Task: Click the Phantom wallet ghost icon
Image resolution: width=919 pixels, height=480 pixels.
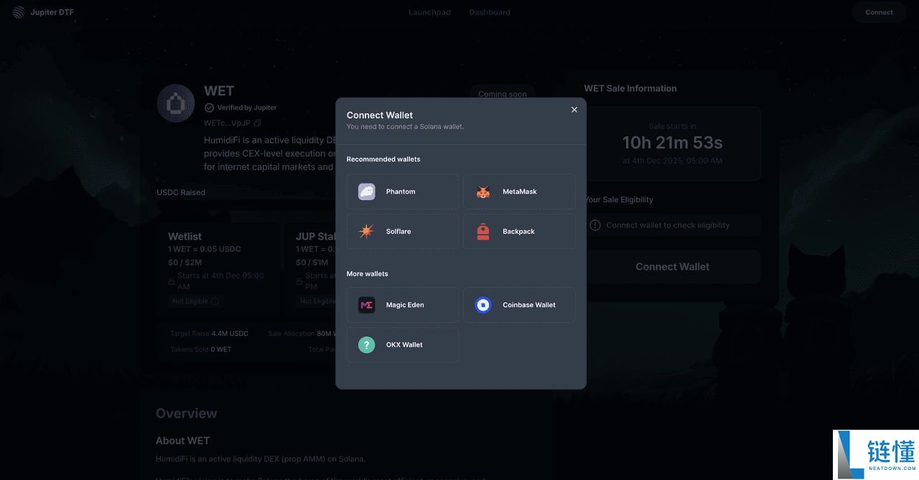Action: (366, 192)
